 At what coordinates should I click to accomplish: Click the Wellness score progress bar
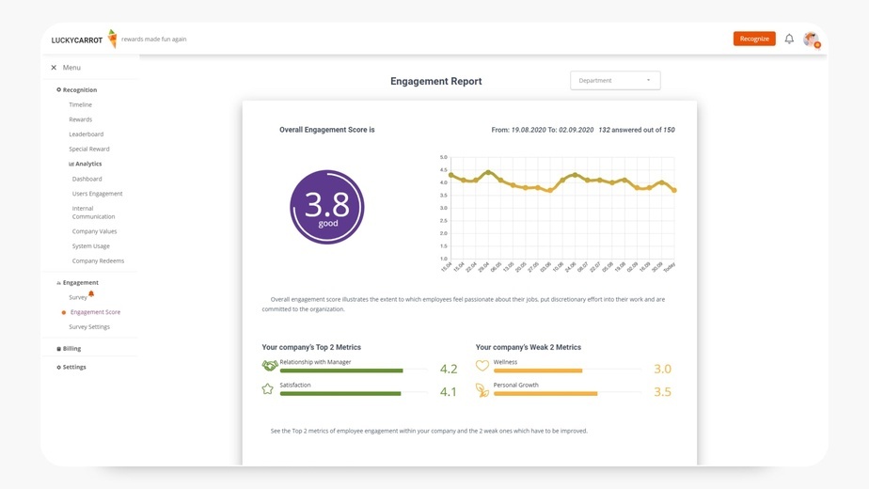(567, 371)
